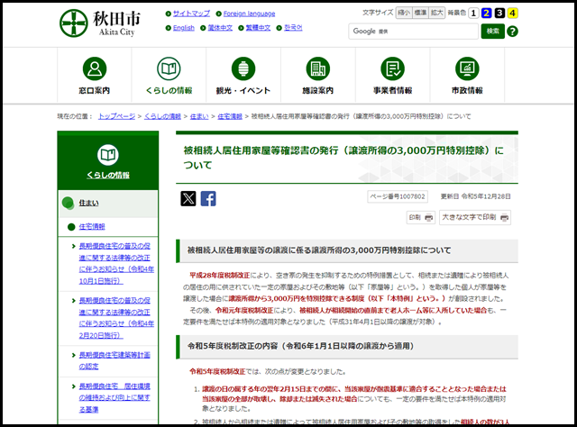Click the green search help question icon
577x427 pixels.
pyautogui.click(x=513, y=32)
